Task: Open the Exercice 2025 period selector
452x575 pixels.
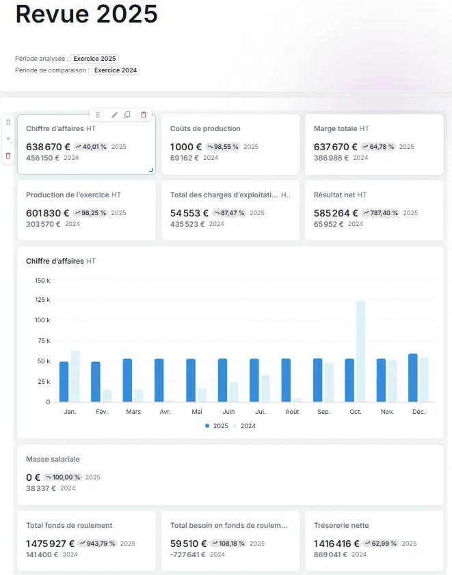Action: [95, 59]
